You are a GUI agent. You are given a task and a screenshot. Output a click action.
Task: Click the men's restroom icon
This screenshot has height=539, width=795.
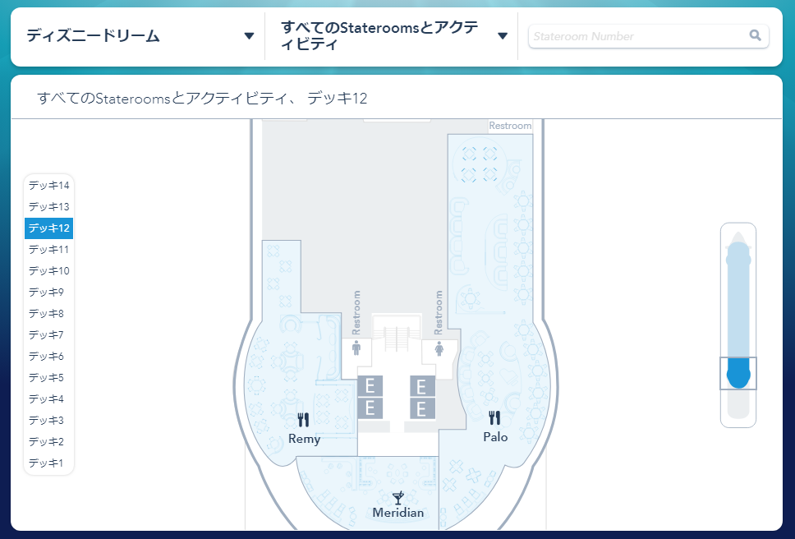pos(356,348)
